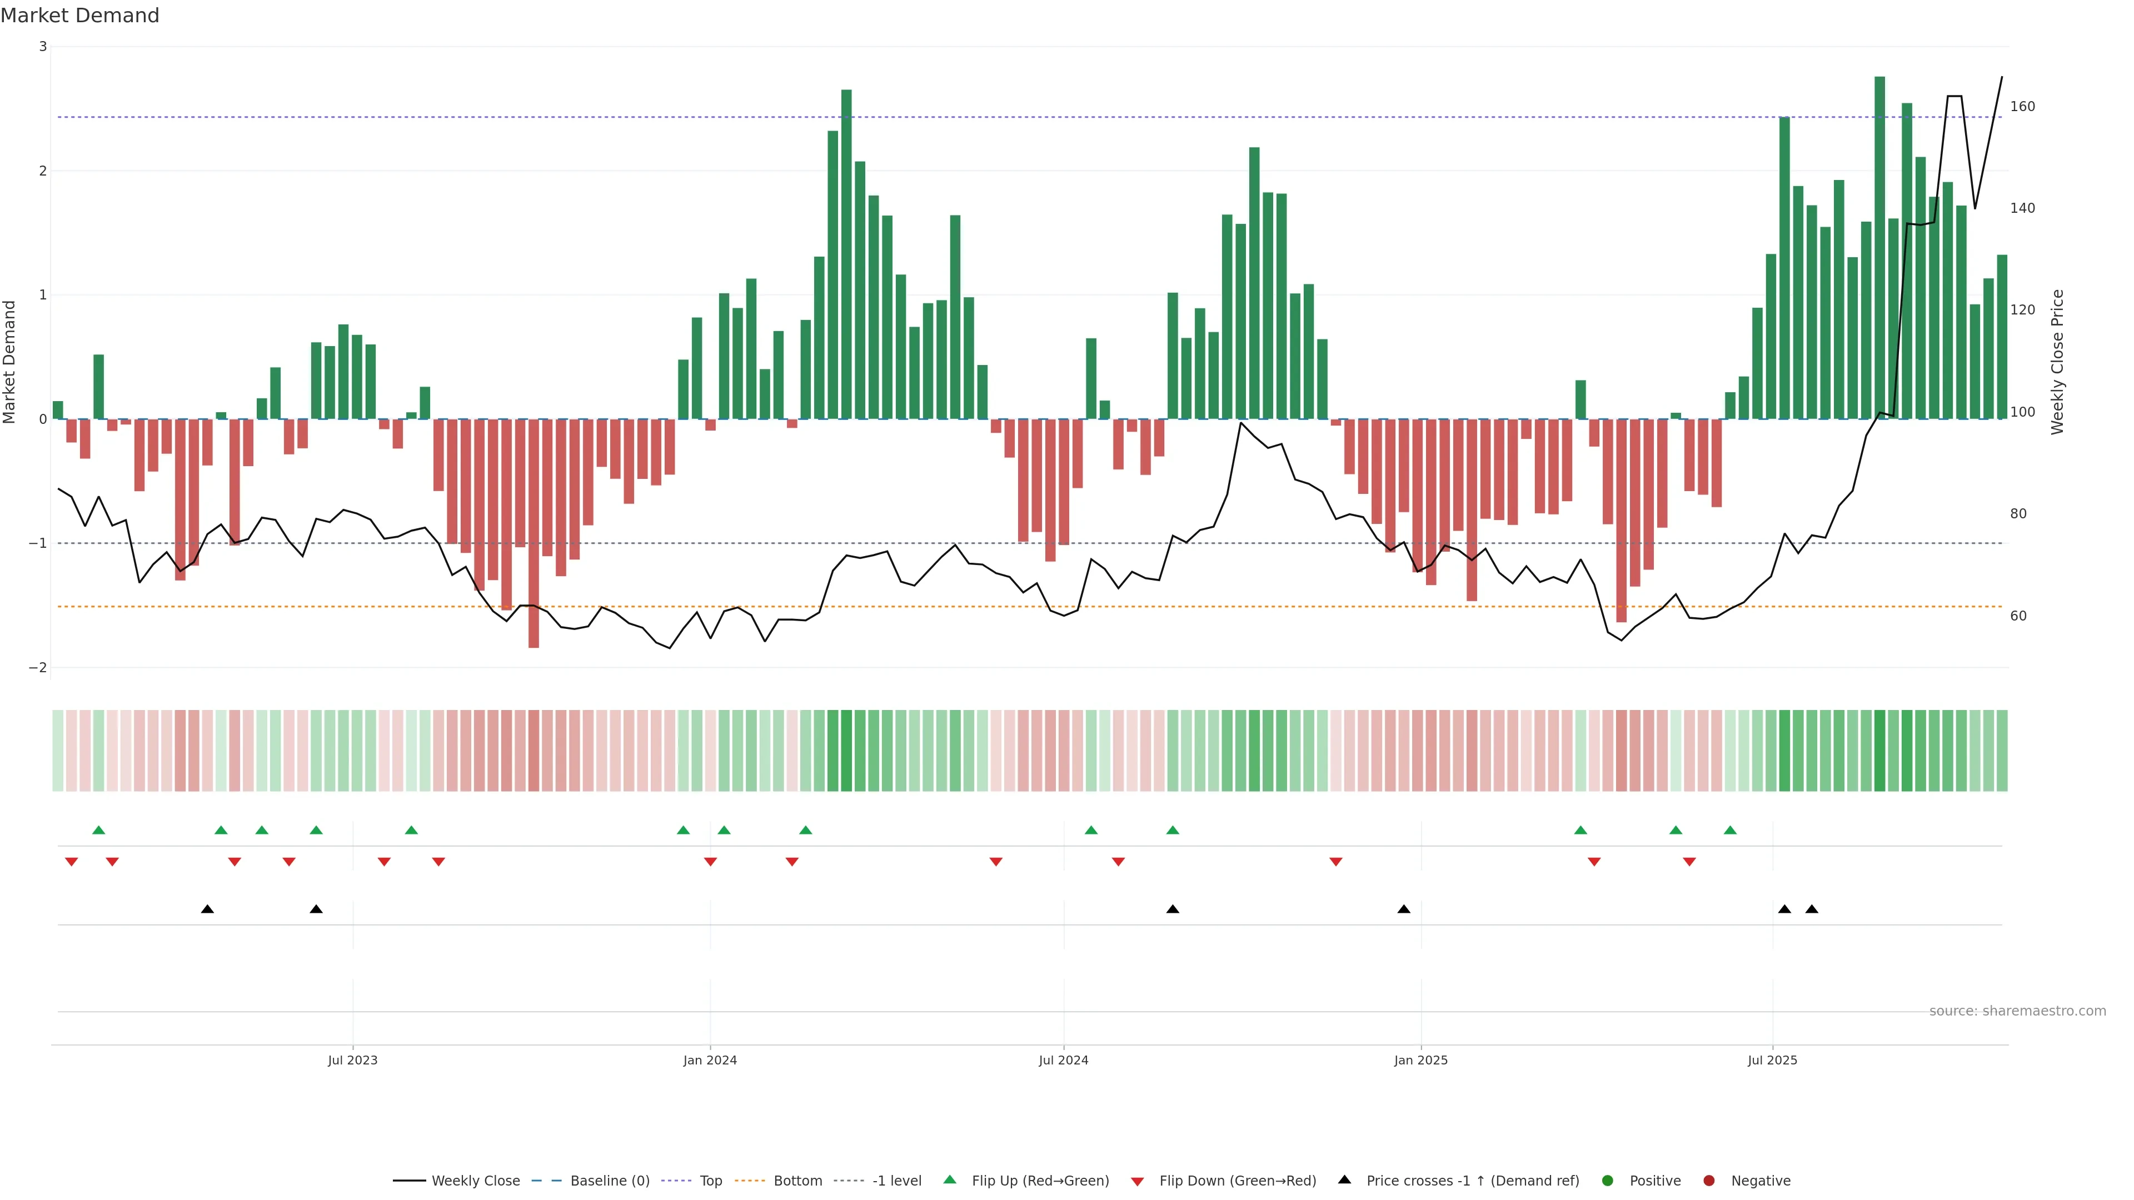Click the Market Demand chart title

(x=81, y=16)
